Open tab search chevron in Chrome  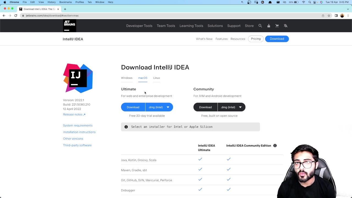tap(348, 9)
